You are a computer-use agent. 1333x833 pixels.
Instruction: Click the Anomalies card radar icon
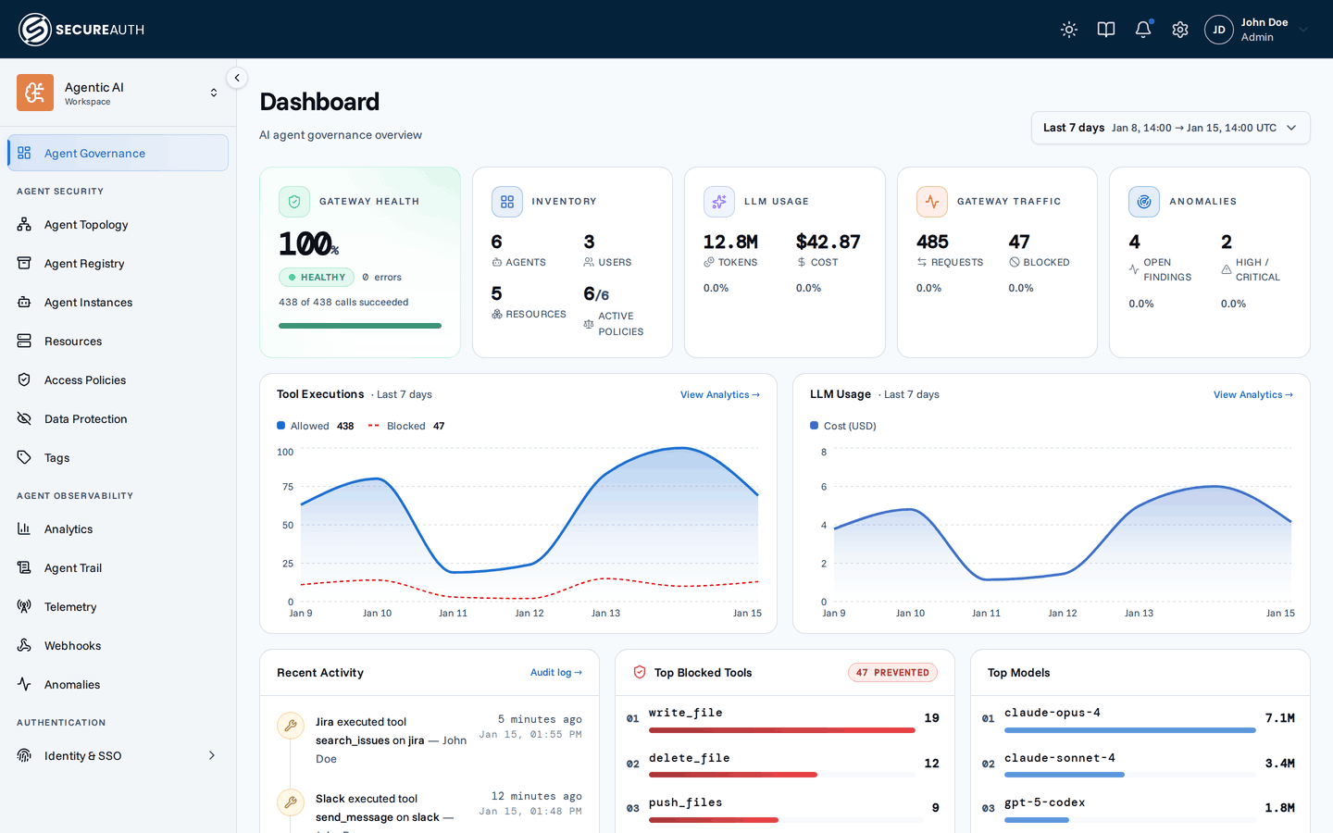pos(1144,202)
